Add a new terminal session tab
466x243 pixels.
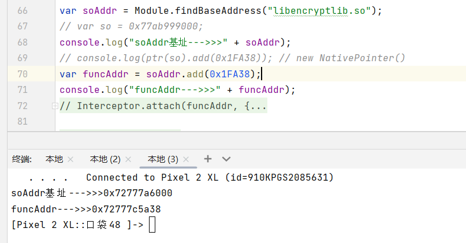[x=208, y=159]
